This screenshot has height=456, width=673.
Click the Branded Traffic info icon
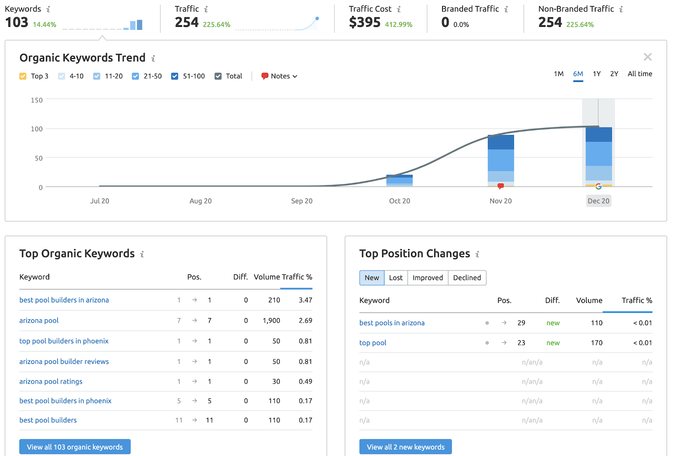506,9
